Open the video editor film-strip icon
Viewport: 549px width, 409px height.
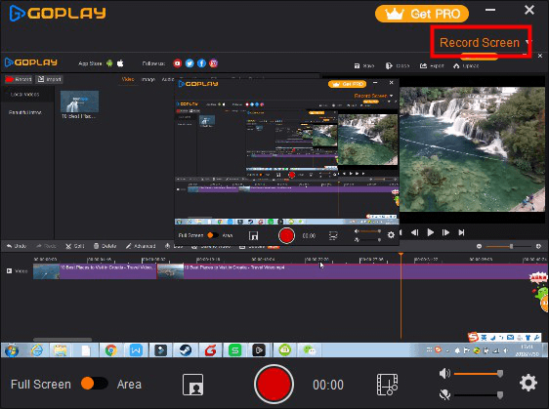[387, 385]
